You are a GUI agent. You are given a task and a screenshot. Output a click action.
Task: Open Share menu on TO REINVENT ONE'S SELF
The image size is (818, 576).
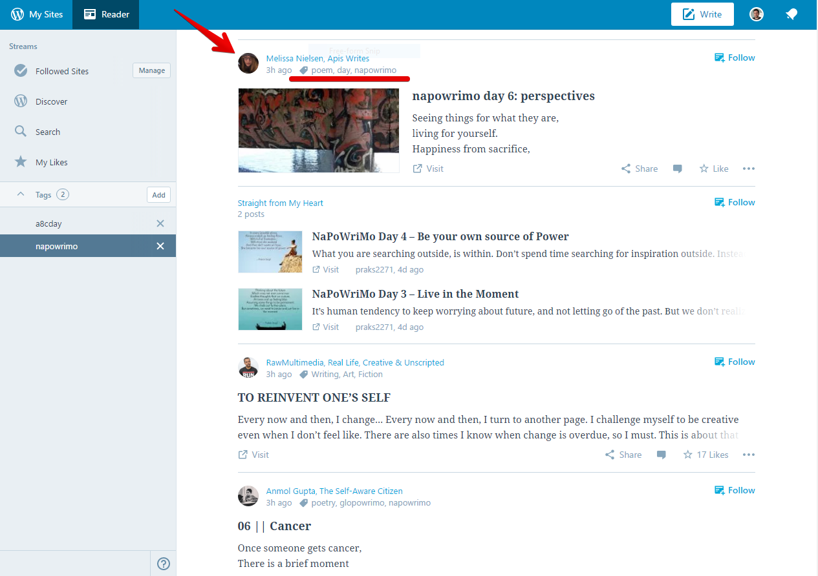click(623, 455)
